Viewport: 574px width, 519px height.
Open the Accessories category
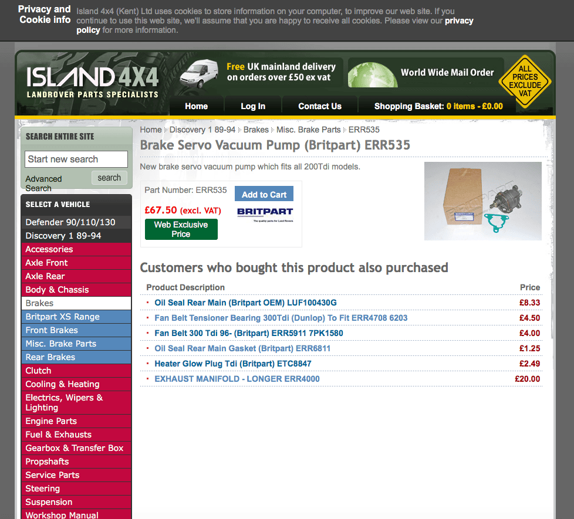[x=76, y=249]
